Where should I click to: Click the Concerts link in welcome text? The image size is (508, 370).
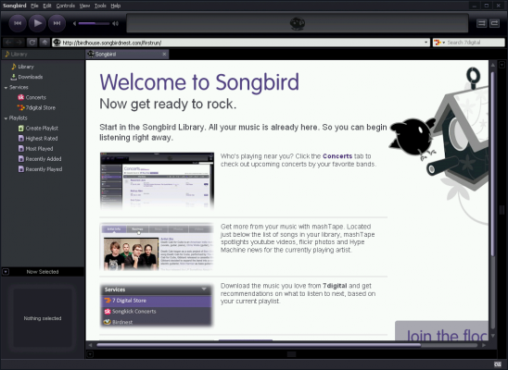point(337,156)
